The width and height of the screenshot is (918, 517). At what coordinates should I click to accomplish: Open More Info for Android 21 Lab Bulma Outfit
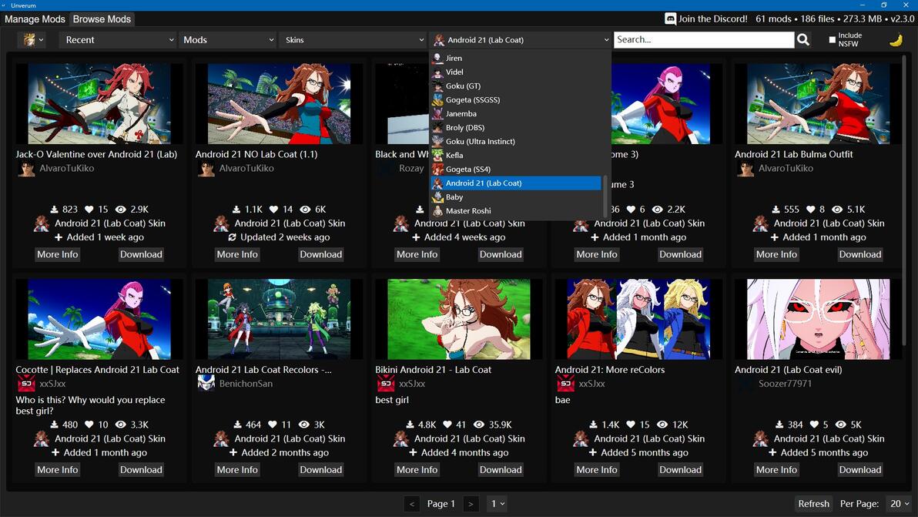point(776,254)
